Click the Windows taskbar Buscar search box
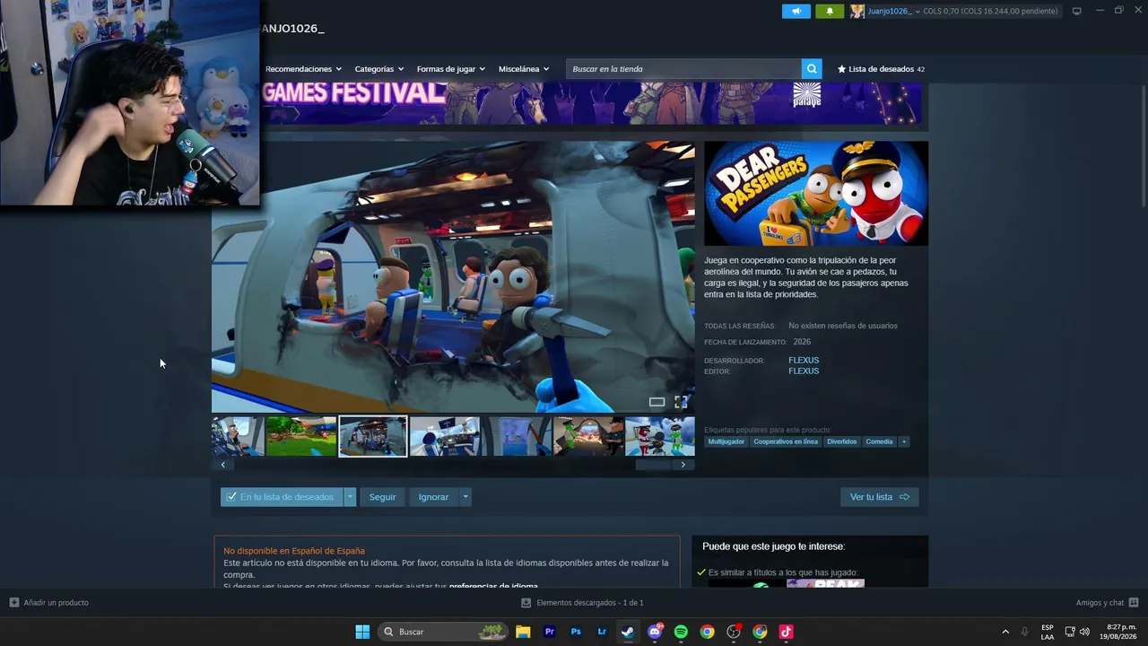Viewport: 1148px width, 646px height. pos(443,632)
